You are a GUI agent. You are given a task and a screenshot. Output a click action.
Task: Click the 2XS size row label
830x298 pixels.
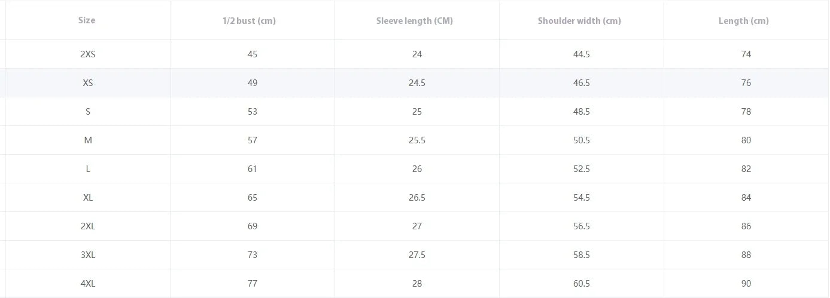pyautogui.click(x=87, y=54)
